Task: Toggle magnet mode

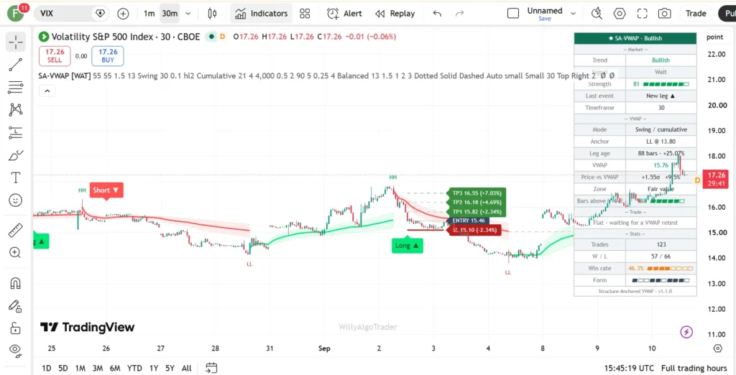Action: pyautogui.click(x=16, y=283)
